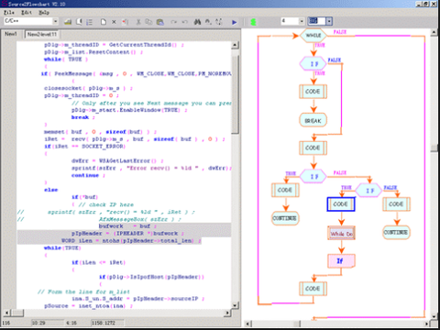The width and height of the screenshot is (440, 330).
Task: Click the flowchart horizontal scrollbar left arrow
Action: coord(248,324)
